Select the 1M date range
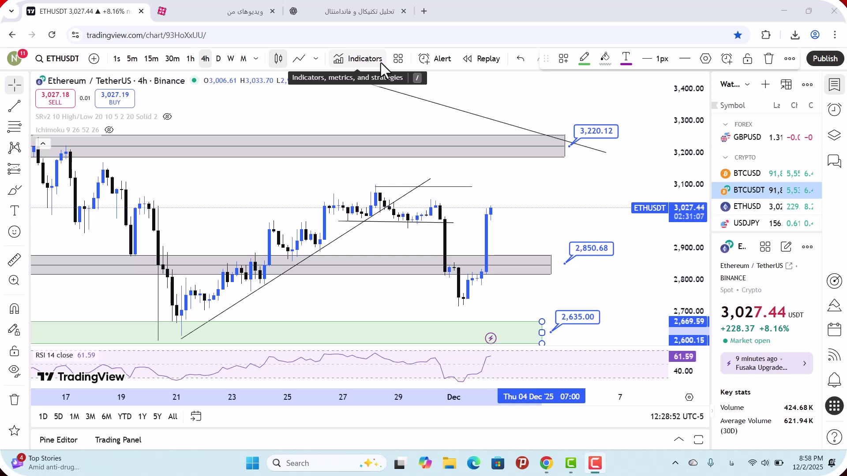The height and width of the screenshot is (476, 847). (75, 416)
